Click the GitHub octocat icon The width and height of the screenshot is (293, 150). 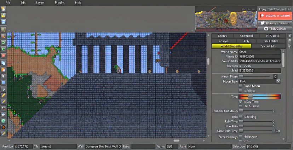point(266,29)
